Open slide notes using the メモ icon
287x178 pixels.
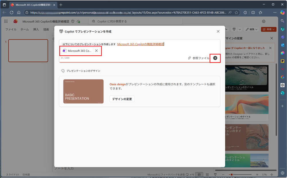(190, 174)
